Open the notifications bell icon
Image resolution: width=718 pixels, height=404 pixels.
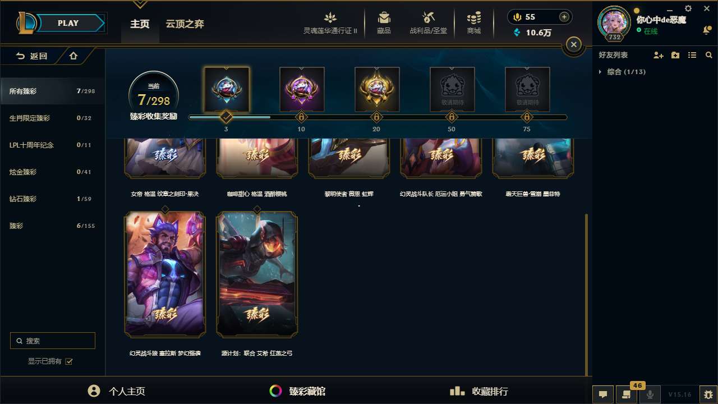pos(707,30)
